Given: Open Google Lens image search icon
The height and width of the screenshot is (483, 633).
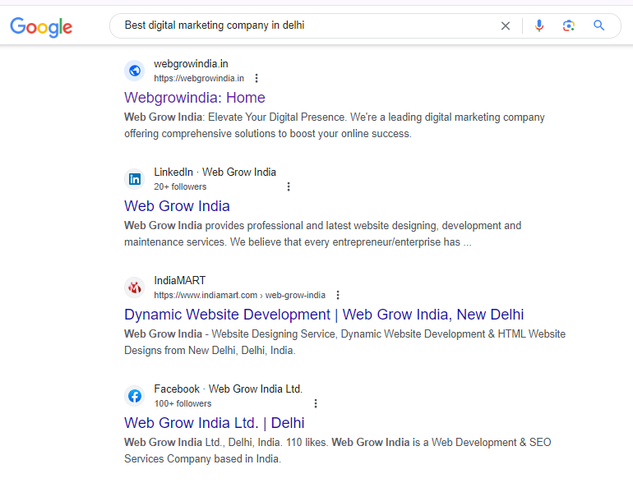Looking at the screenshot, I should 568,25.
